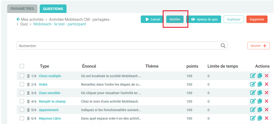Edit the Choix multiple question
This screenshot has height=124, width=277.
pos(253,76)
